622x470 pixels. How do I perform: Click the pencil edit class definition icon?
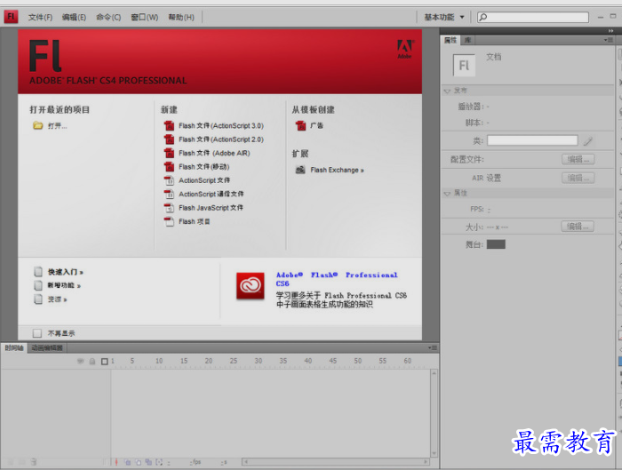(588, 140)
